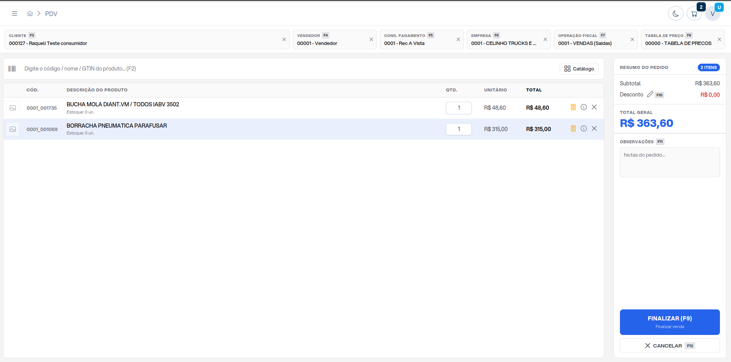Image resolution: width=731 pixels, height=362 pixels.
Task: Show info for BORRACHA PNEUMATICA PARAFUSAR
Action: 584,128
